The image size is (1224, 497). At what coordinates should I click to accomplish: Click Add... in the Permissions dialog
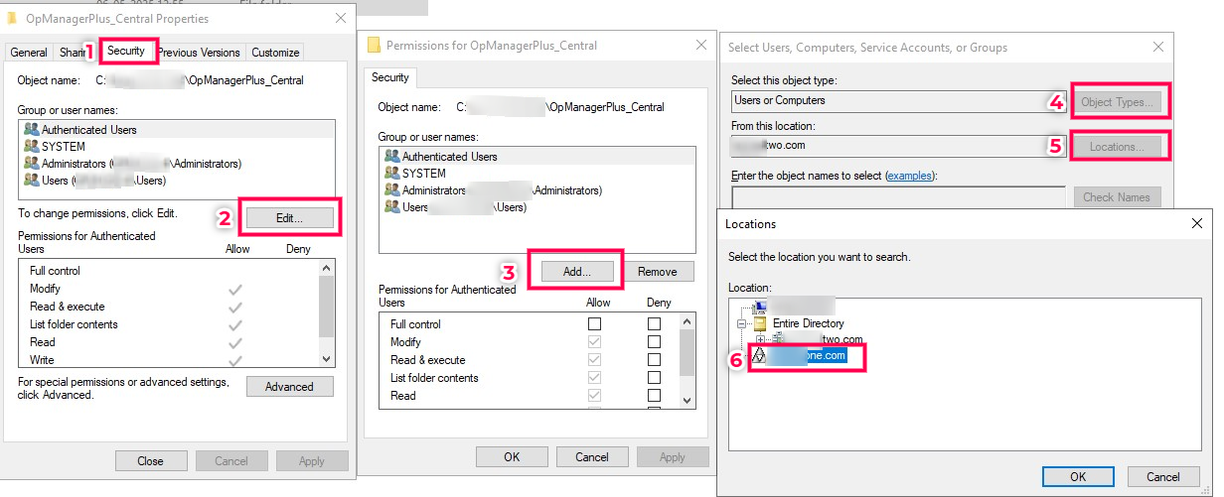click(x=576, y=271)
